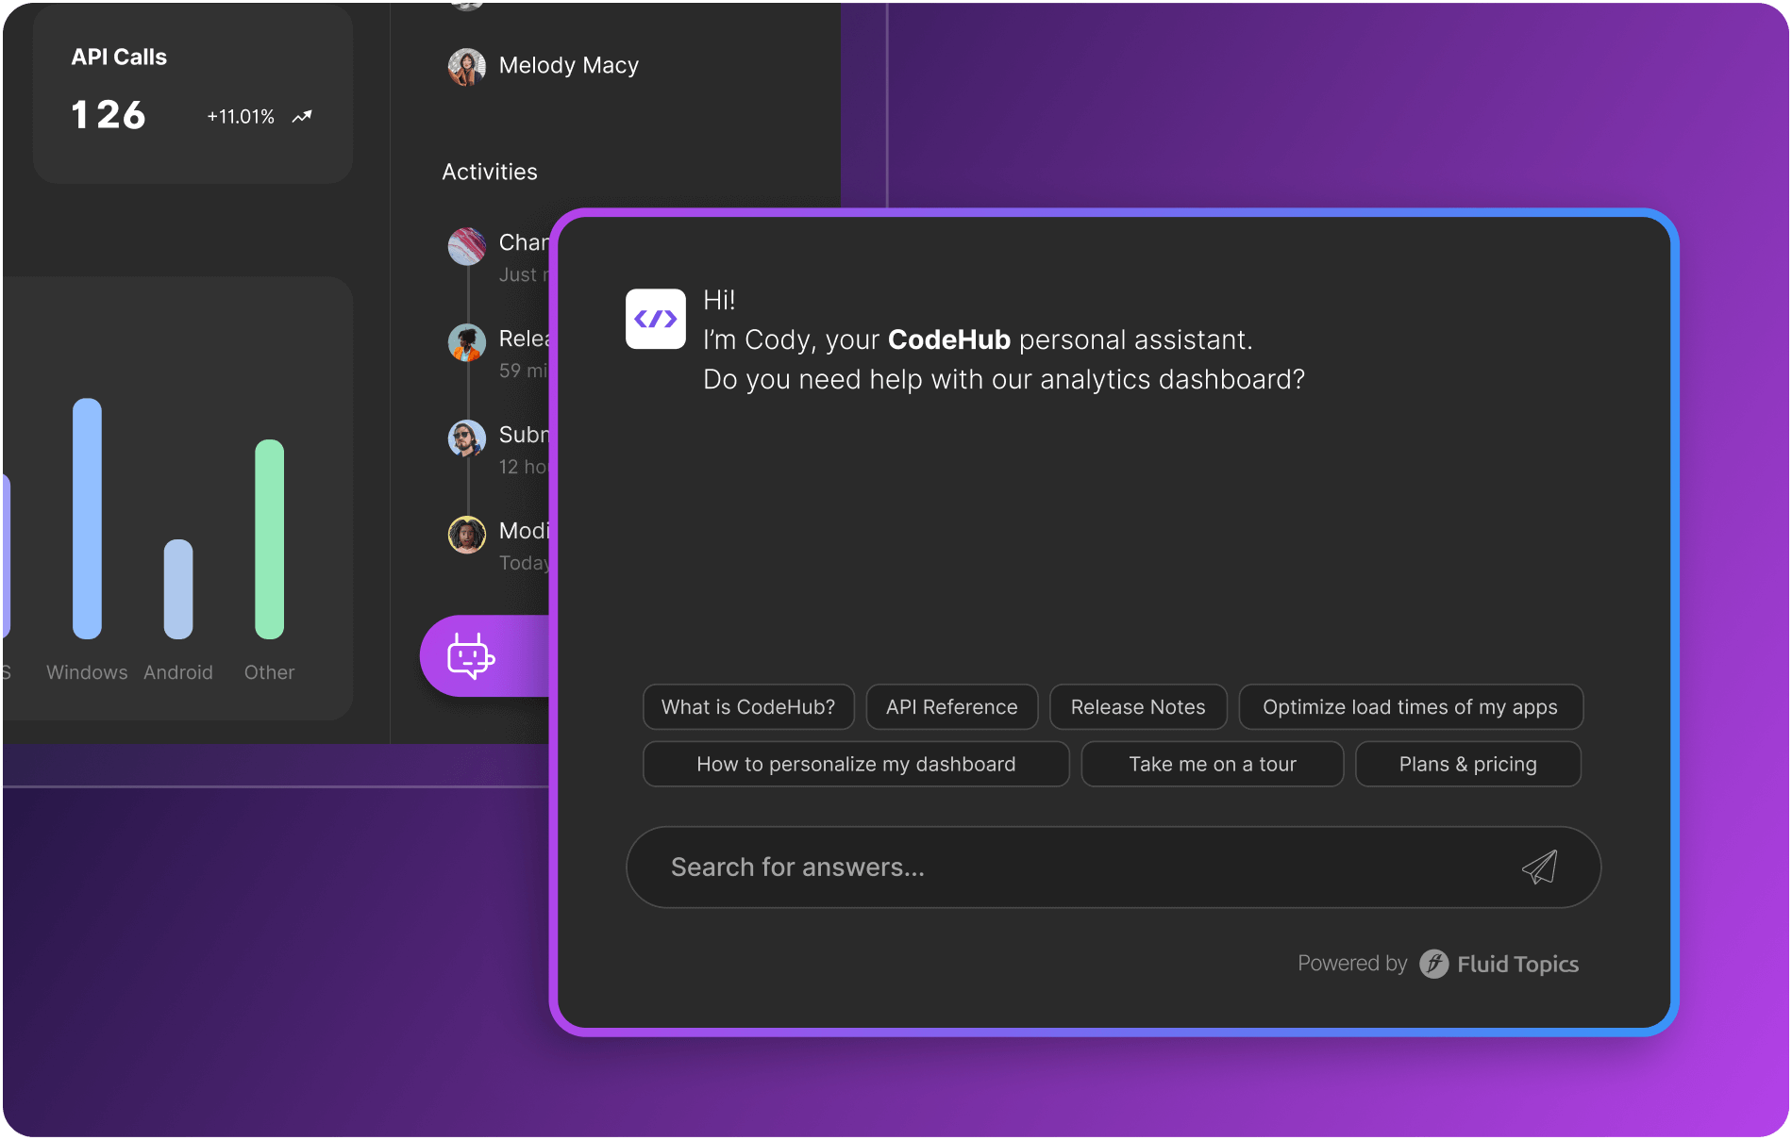The image size is (1792, 1140).
Task: Click Melody Macy's avatar
Action: pyautogui.click(x=466, y=66)
